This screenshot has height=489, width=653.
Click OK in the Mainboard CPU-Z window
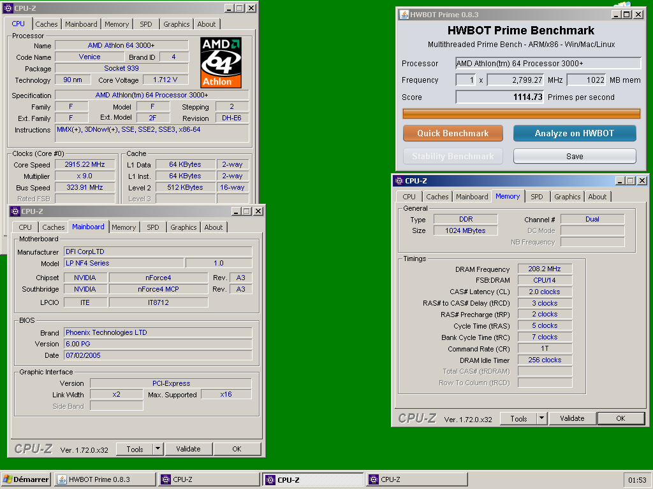[237, 449]
